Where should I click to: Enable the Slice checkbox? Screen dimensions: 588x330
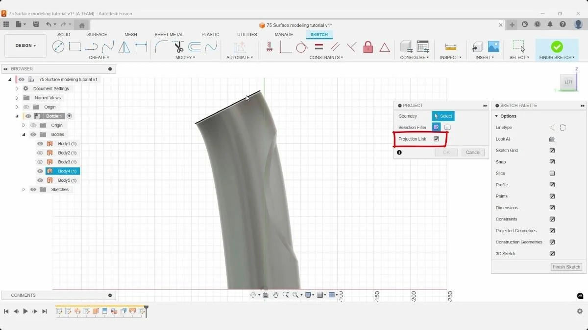click(552, 174)
